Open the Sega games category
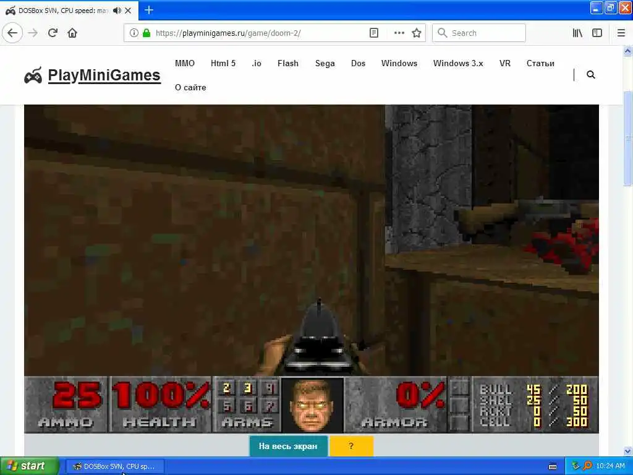 325,63
